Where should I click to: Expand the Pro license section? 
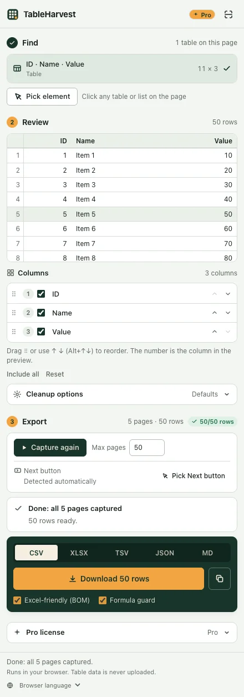pos(122,633)
